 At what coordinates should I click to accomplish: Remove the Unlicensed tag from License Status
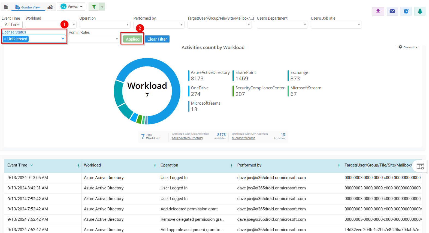click(x=5, y=39)
